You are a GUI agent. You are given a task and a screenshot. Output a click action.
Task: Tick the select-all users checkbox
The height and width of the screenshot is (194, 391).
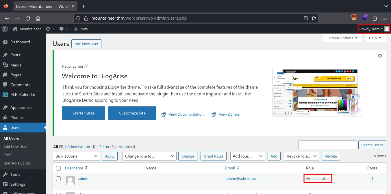coord(58,168)
